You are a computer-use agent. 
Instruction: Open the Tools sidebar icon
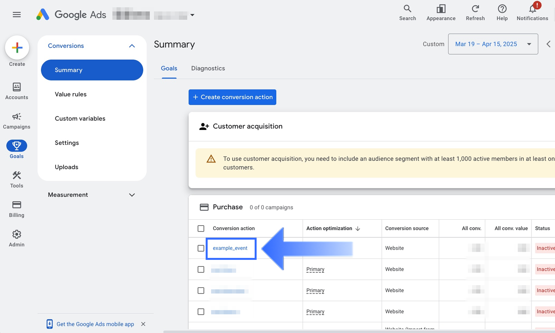point(17,180)
